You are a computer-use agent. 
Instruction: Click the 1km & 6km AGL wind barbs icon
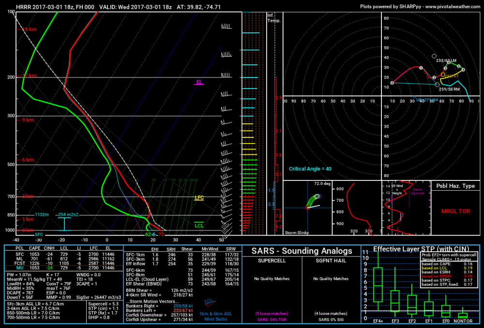(x=210, y=302)
